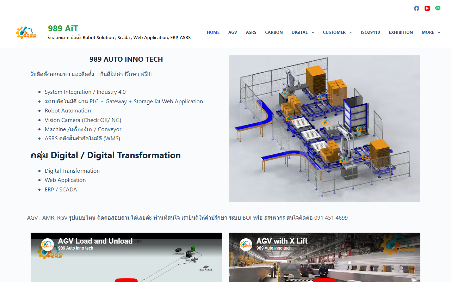This screenshot has height=282, width=451.
Task: Open the YouTube social icon
Action: 427,8
